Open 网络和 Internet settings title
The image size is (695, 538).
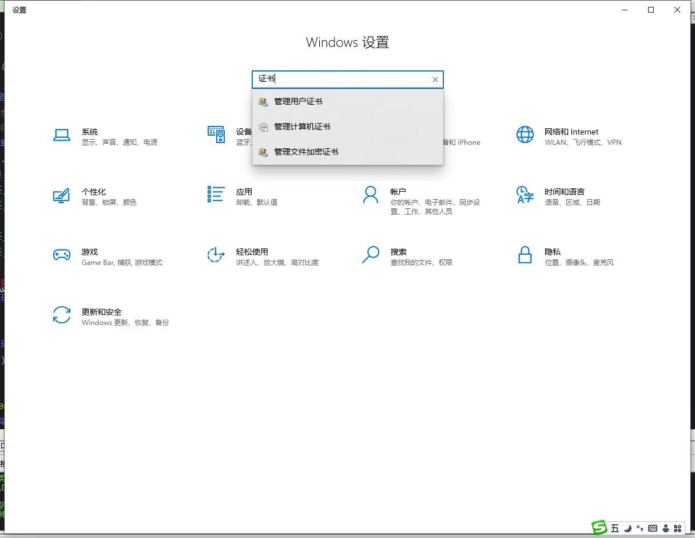571,132
